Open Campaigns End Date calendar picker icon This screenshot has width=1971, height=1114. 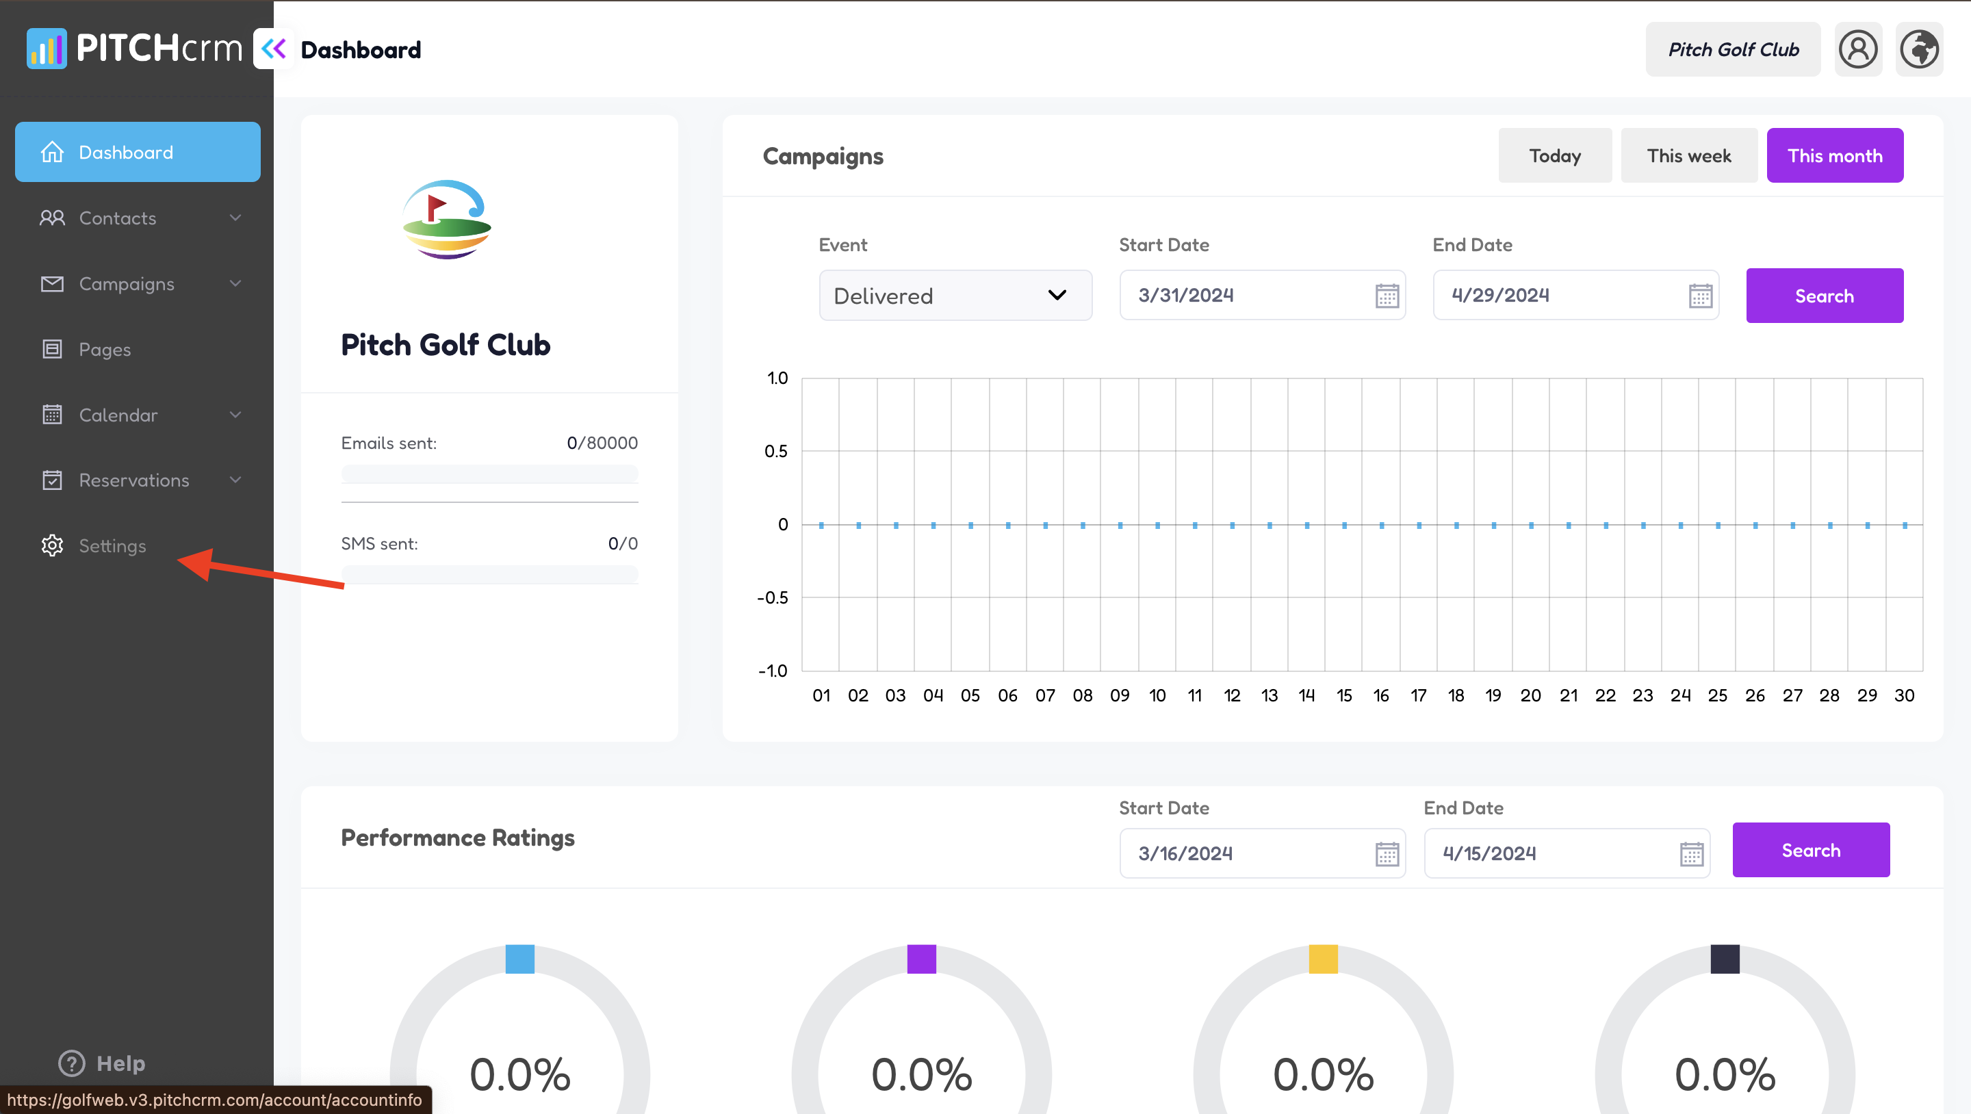pos(1700,296)
